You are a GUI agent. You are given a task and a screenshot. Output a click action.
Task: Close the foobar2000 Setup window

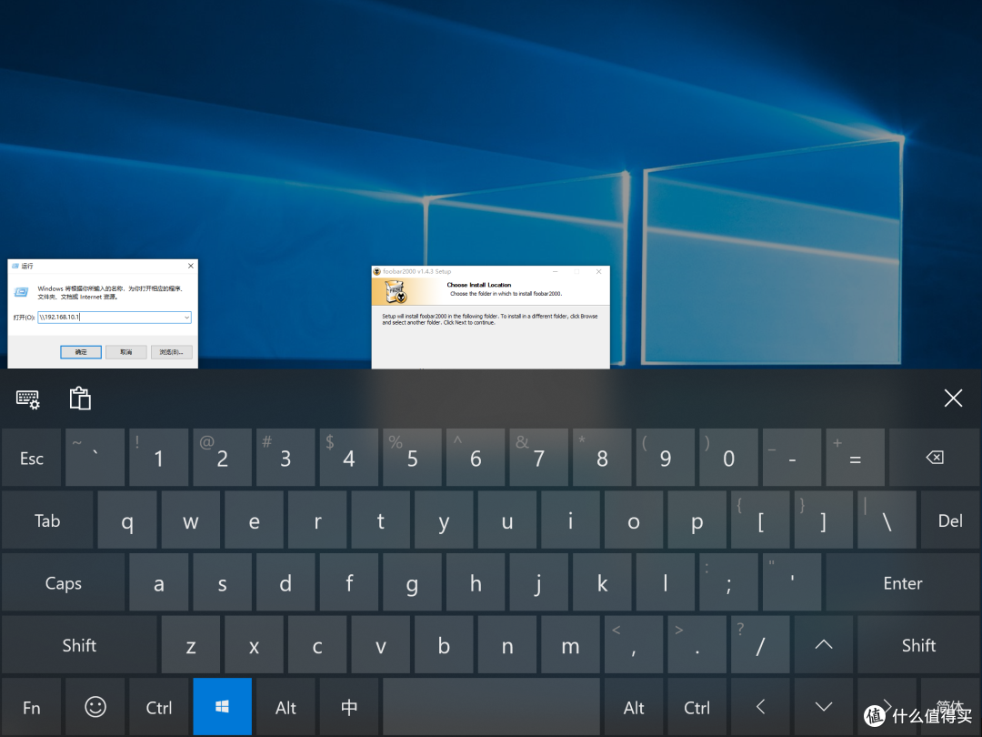[x=598, y=271]
